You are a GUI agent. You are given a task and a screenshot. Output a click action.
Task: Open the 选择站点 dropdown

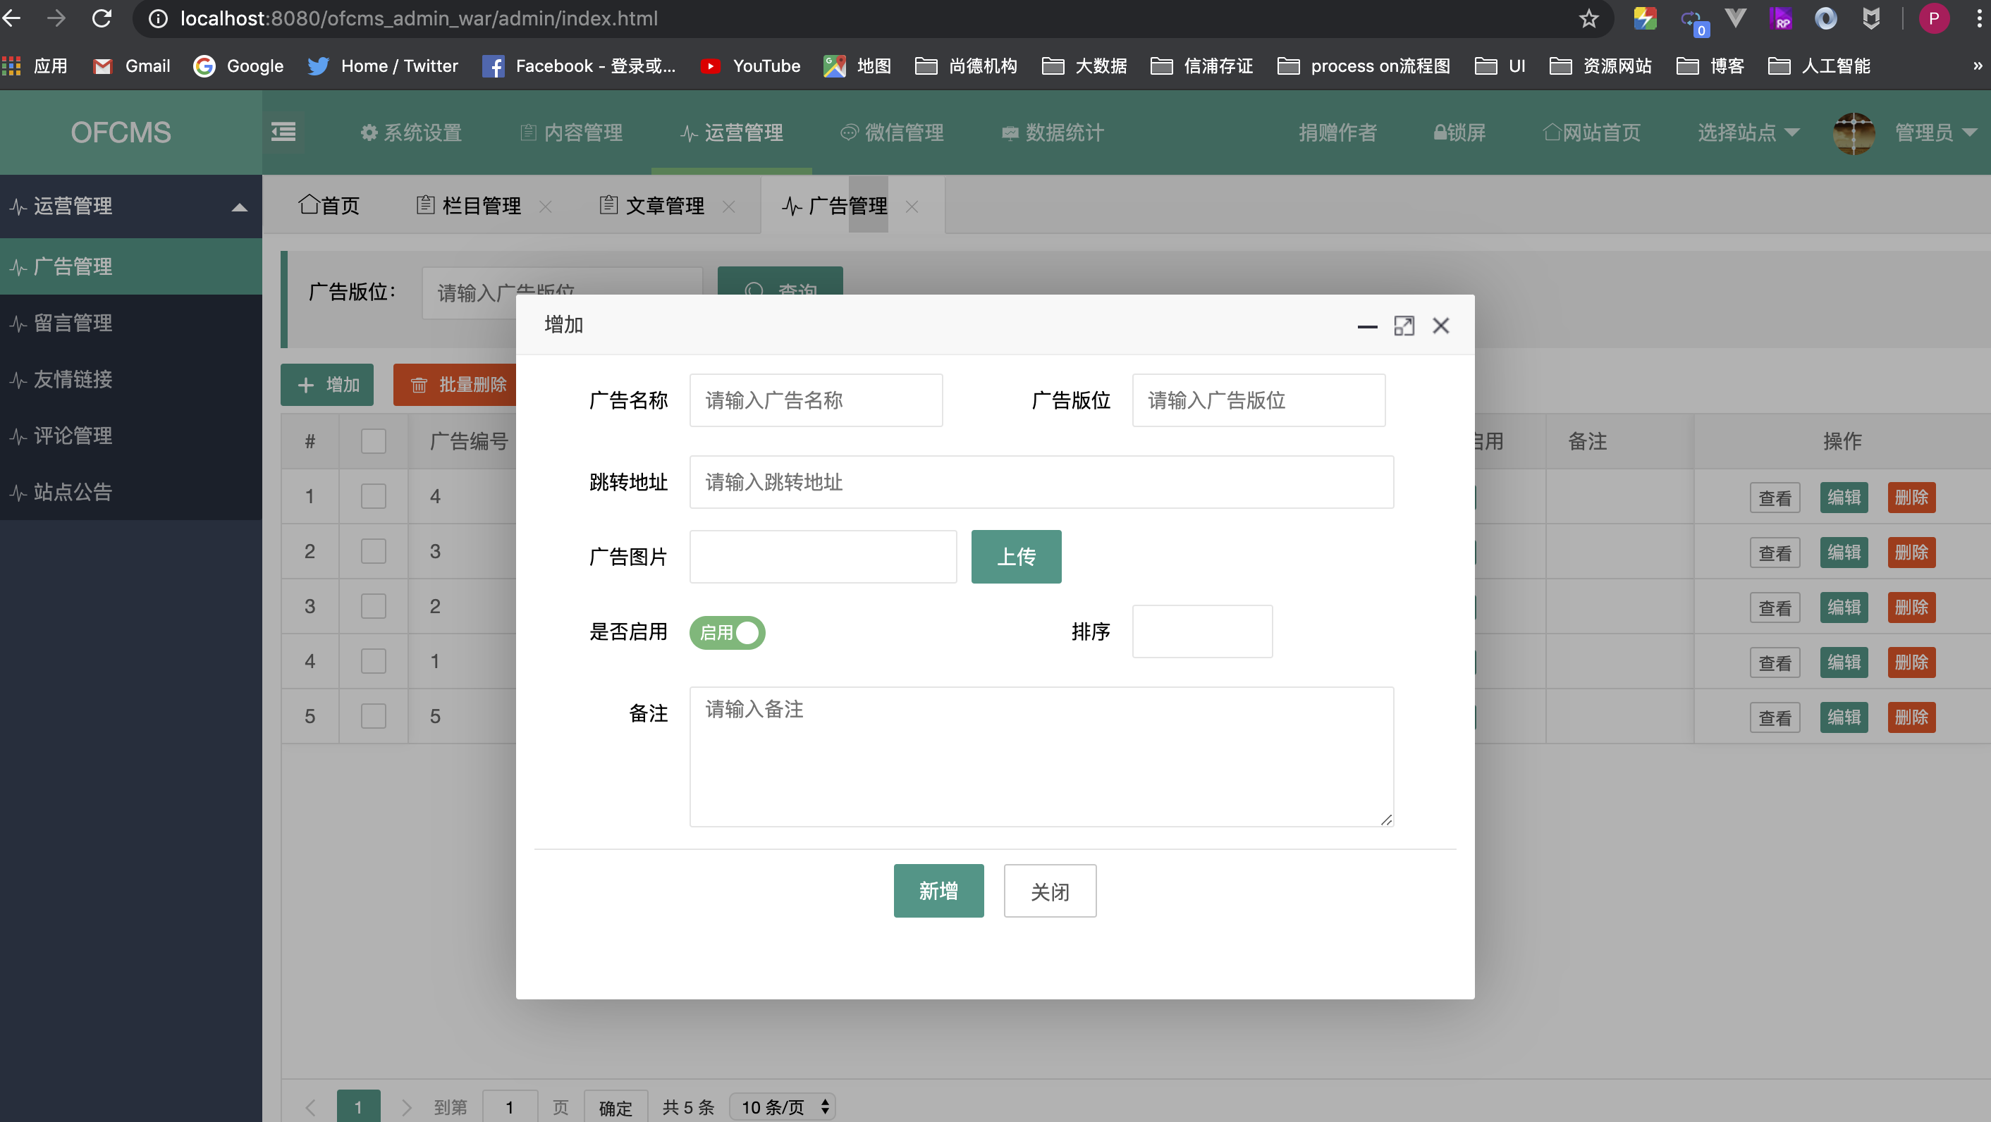coord(1748,132)
